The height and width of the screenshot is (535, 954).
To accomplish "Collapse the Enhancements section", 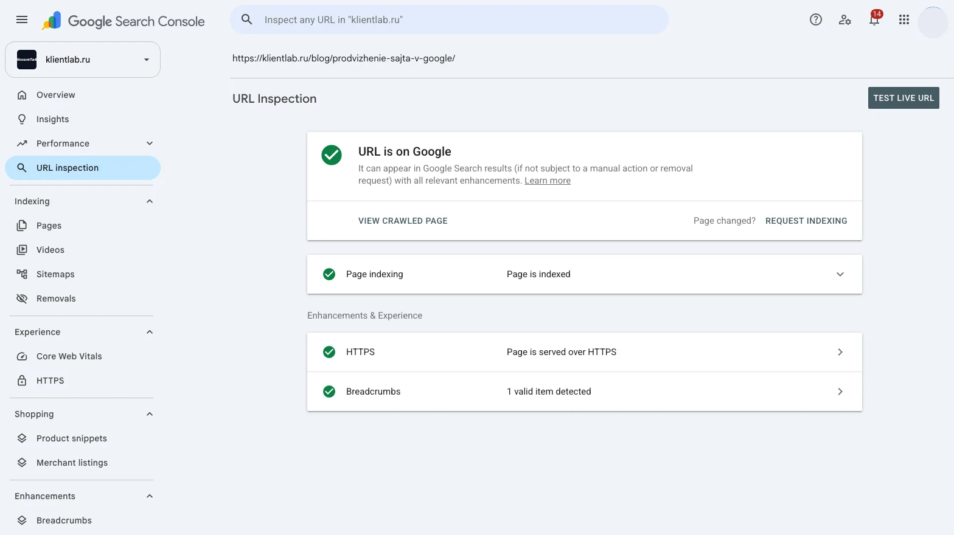I will tap(150, 496).
